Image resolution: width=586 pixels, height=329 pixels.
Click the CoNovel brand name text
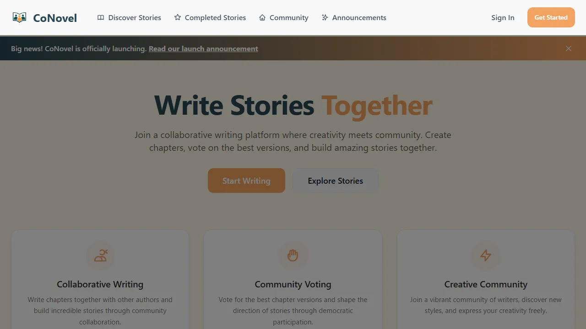click(55, 18)
